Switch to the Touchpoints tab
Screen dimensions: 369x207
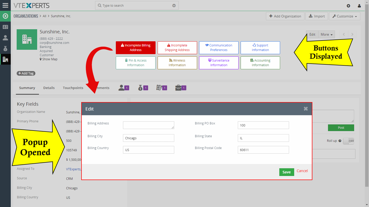(x=73, y=88)
